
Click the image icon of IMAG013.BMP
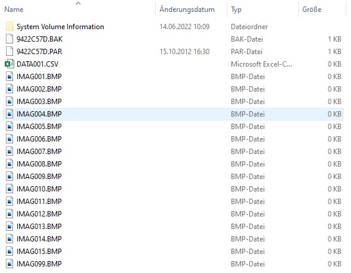10,227
